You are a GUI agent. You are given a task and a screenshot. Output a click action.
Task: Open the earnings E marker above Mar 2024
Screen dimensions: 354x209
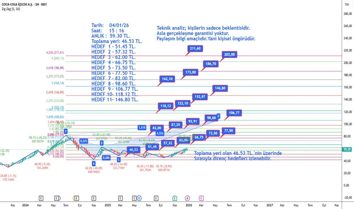tap(41, 198)
